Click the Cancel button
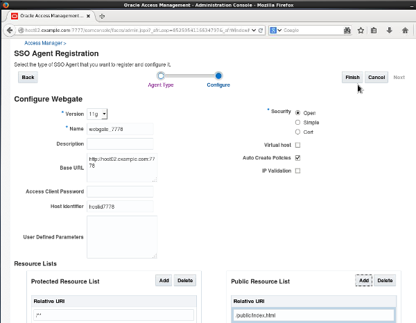 click(x=376, y=77)
